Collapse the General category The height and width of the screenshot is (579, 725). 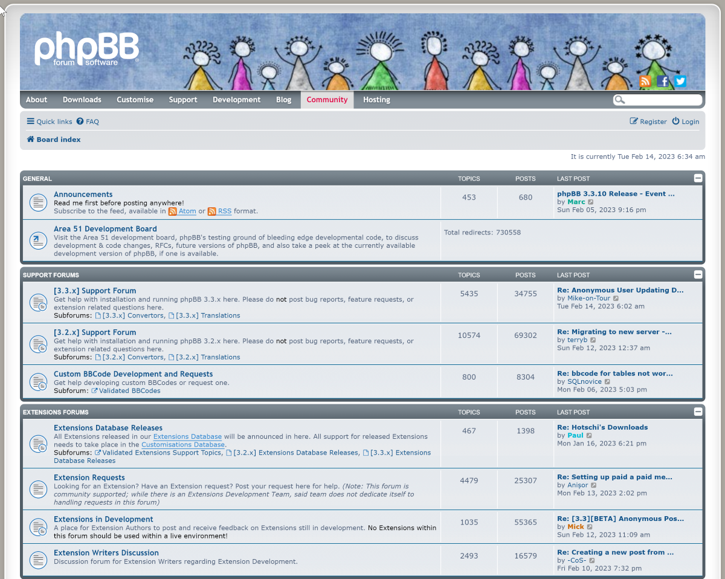(698, 178)
